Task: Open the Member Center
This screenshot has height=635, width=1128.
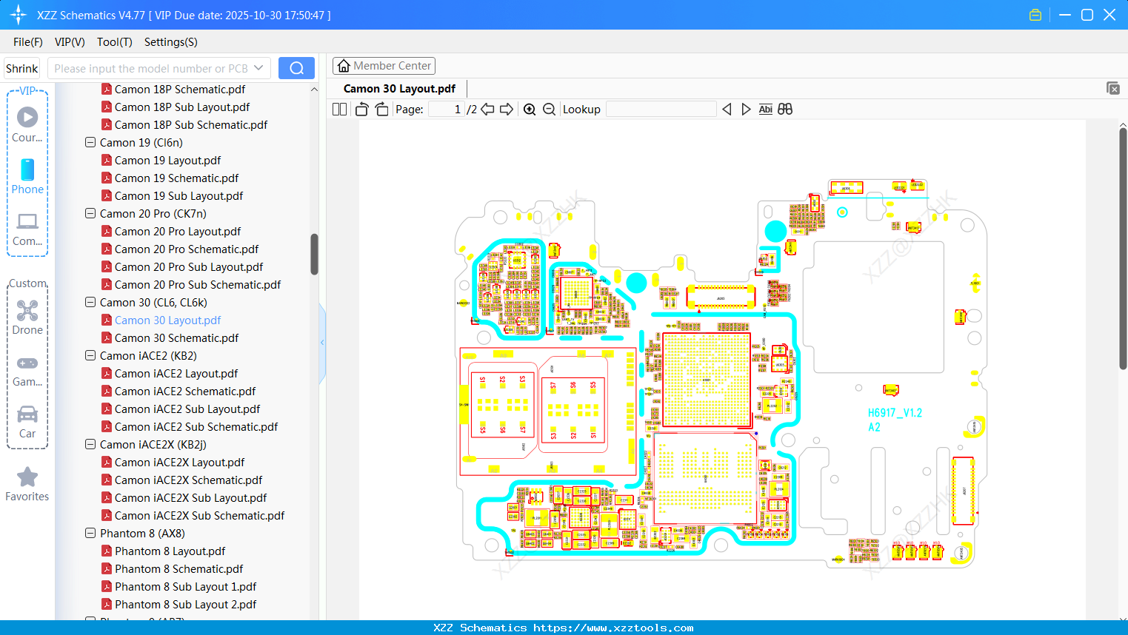Action: tap(384, 66)
